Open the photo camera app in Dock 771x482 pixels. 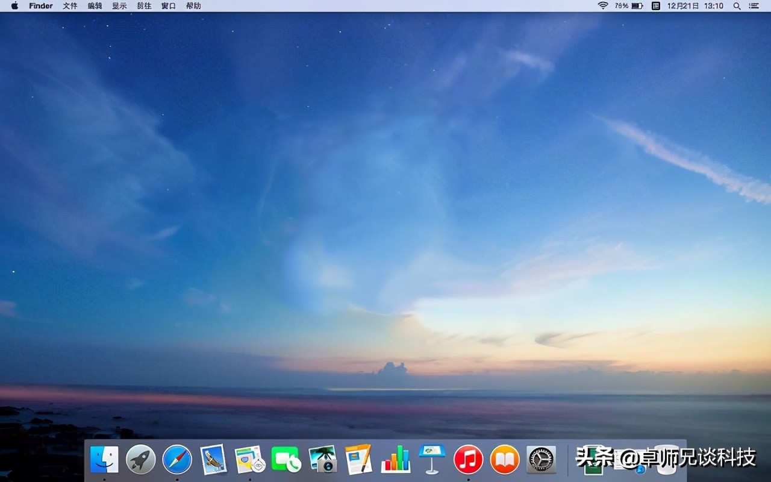tap(323, 460)
